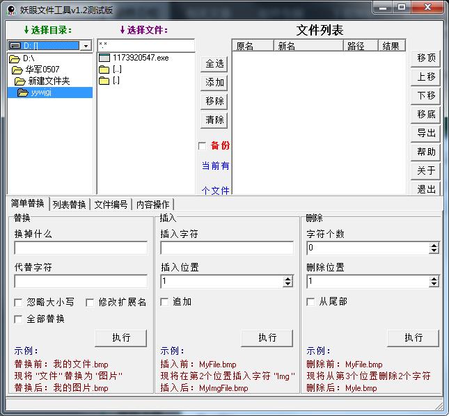Minimize the 妖眼文件工具 window

click(383, 8)
